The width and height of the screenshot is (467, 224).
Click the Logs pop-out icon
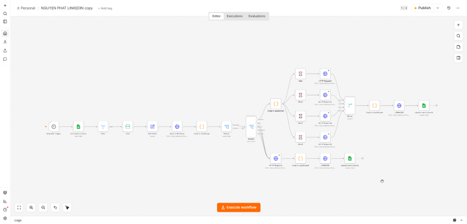tap(455, 220)
